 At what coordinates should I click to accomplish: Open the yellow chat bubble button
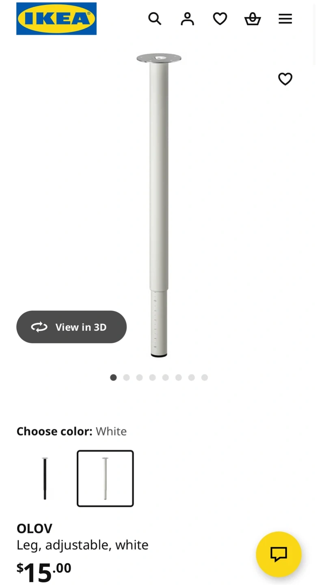279,554
